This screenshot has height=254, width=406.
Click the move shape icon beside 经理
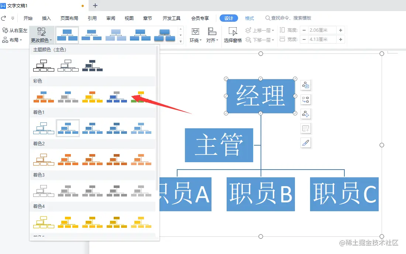click(306, 114)
